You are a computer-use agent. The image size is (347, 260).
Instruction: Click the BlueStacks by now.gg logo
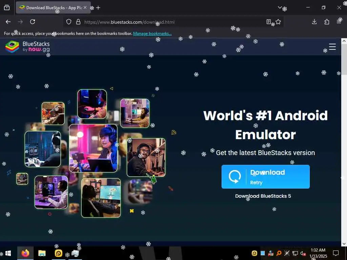pyautogui.click(x=27, y=47)
